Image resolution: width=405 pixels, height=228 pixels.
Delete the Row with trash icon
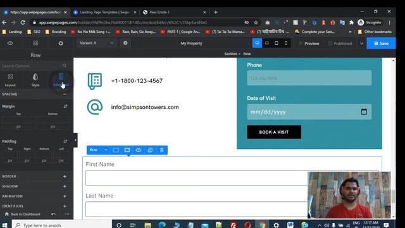(162, 150)
